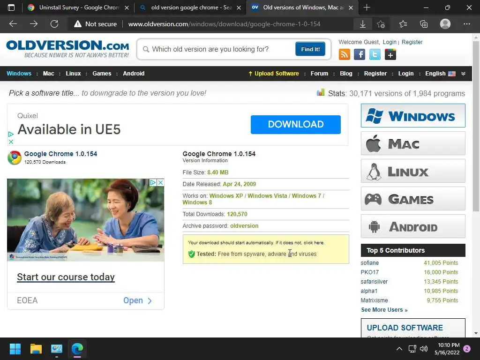Open the Android nav menu item
Viewport: 480px width, 360px height.
[134, 74]
